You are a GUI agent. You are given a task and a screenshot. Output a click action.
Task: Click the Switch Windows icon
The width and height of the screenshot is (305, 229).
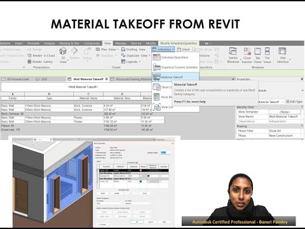pos(233,52)
